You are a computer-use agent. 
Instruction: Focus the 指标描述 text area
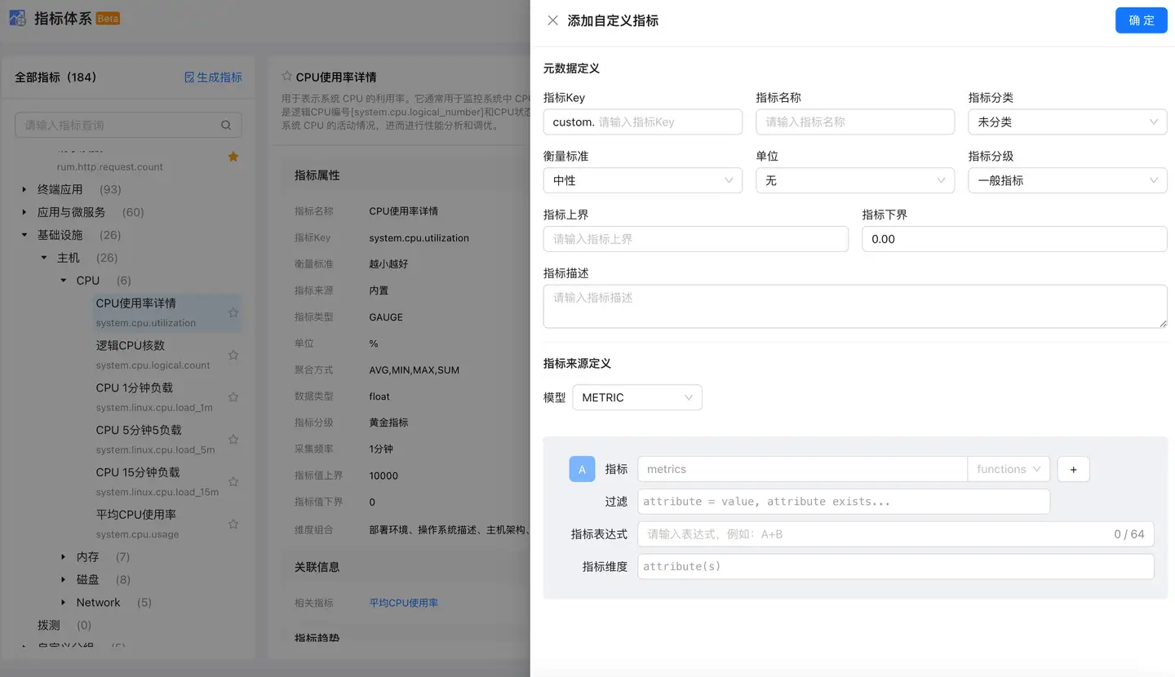point(854,306)
